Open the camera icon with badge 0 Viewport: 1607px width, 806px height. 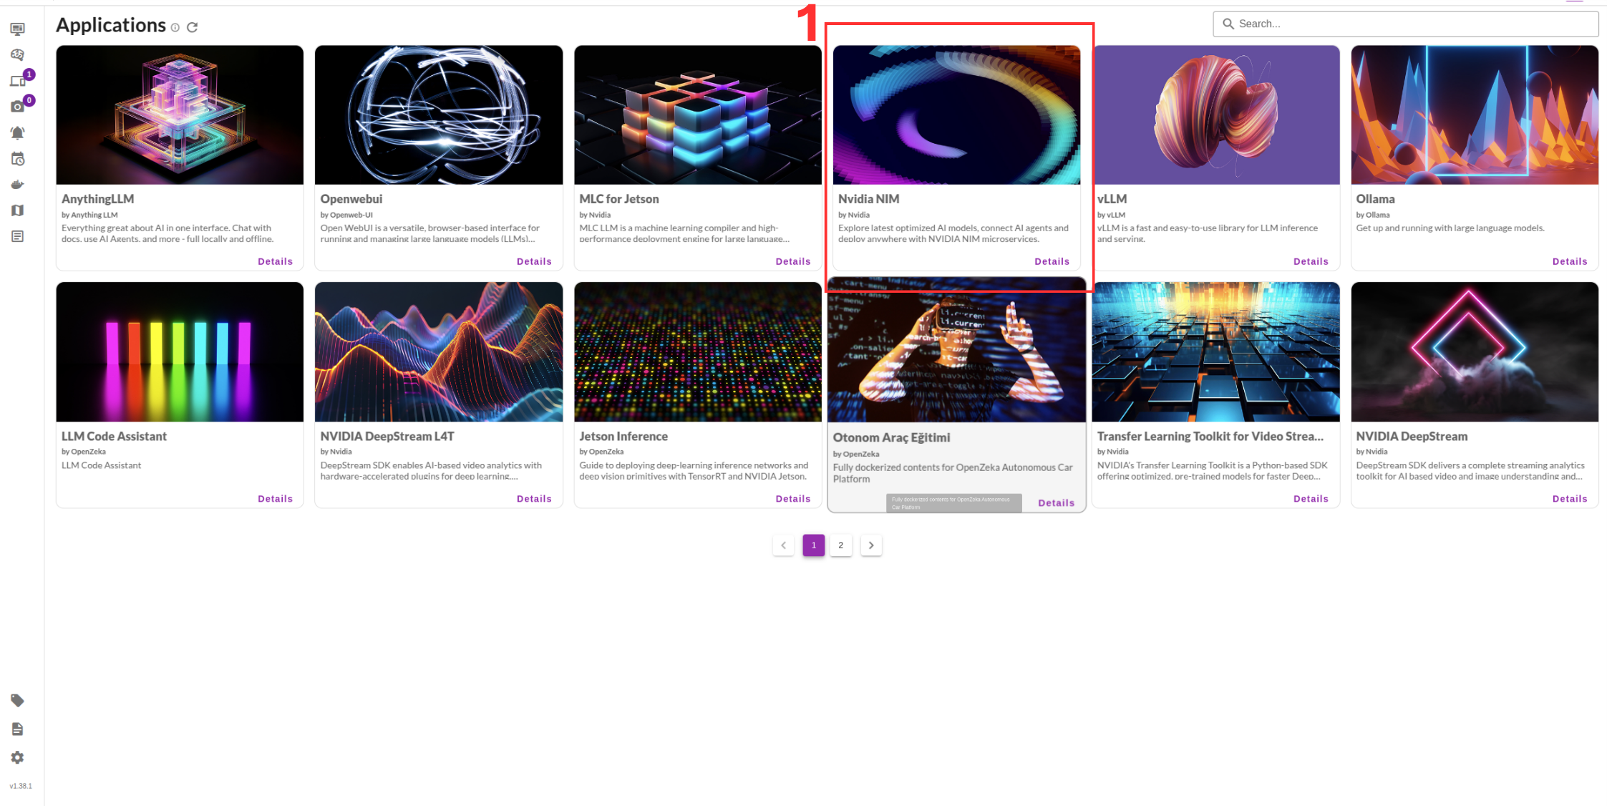[x=17, y=107]
